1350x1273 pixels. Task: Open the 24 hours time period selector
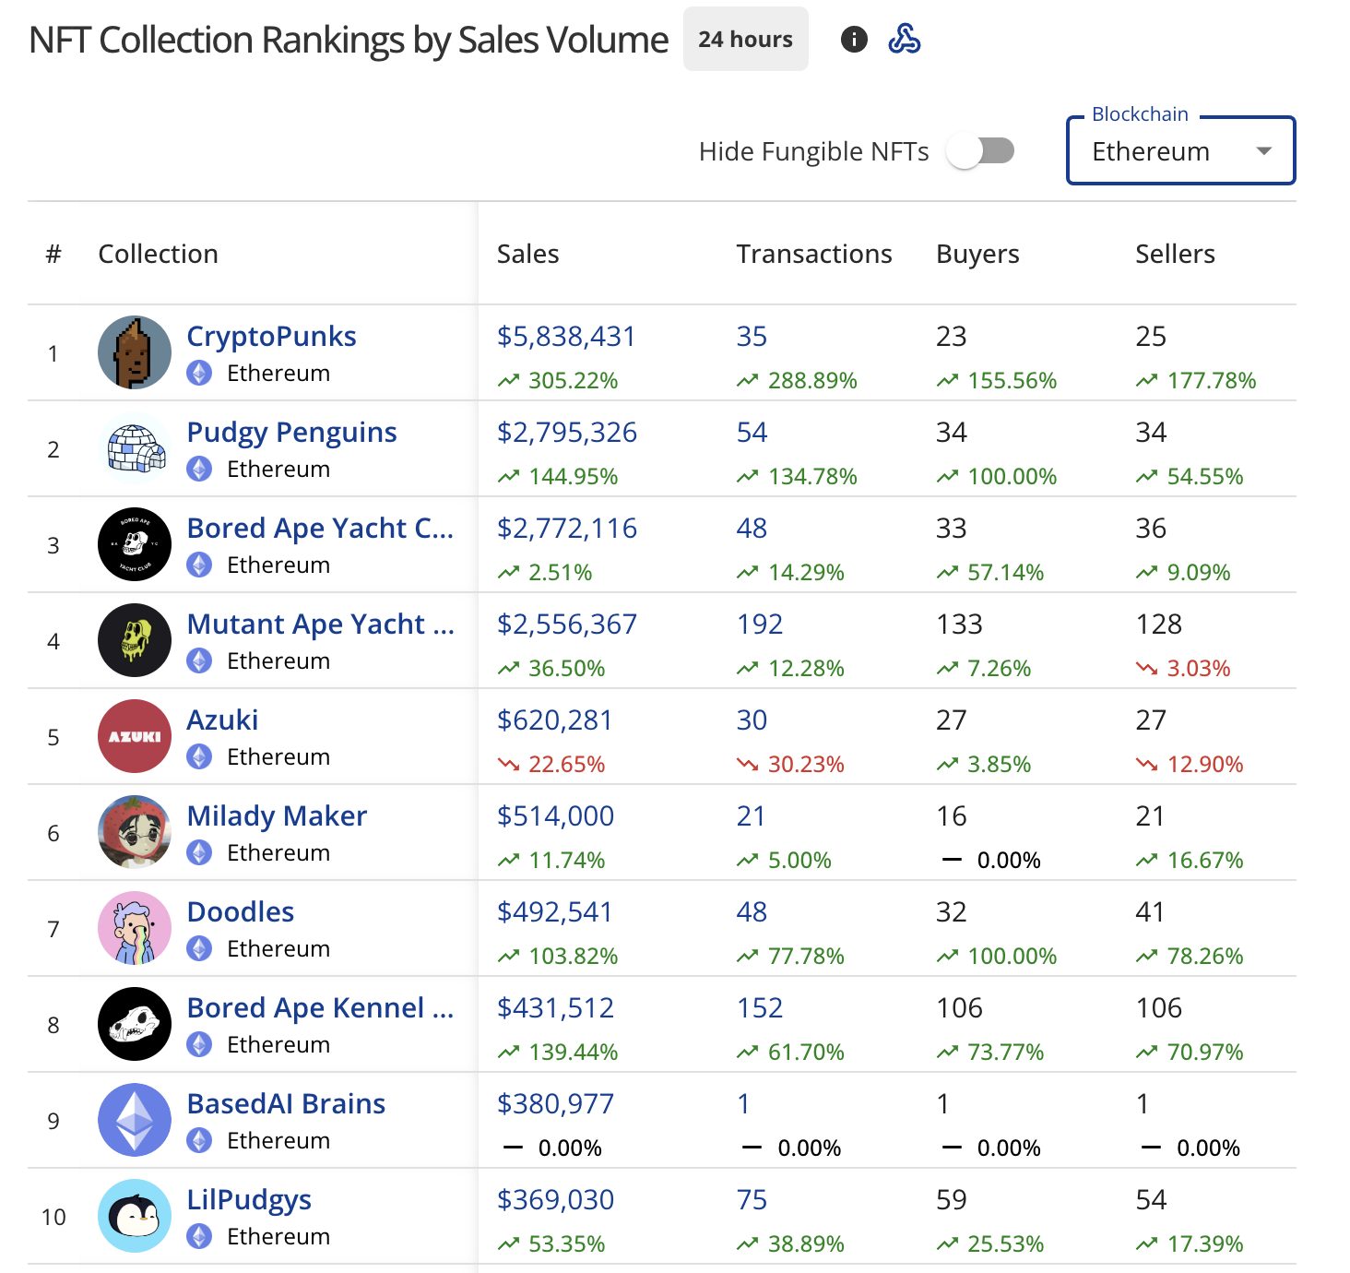tap(745, 39)
